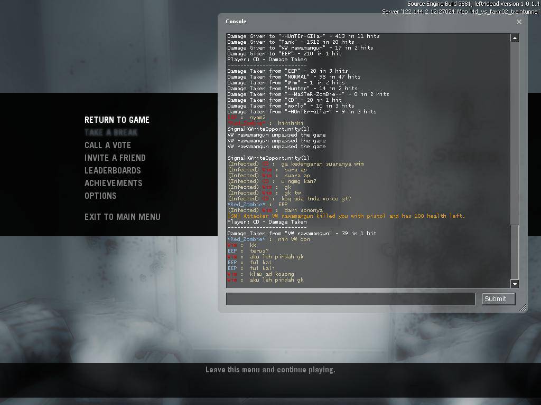Select the line 'Damage Taken from "NORMAL" - 98'

[294, 77]
